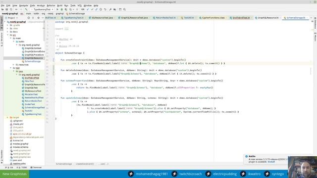Click the Open file icon in toolbar
The image size is (317, 178).
[x=2, y=9]
